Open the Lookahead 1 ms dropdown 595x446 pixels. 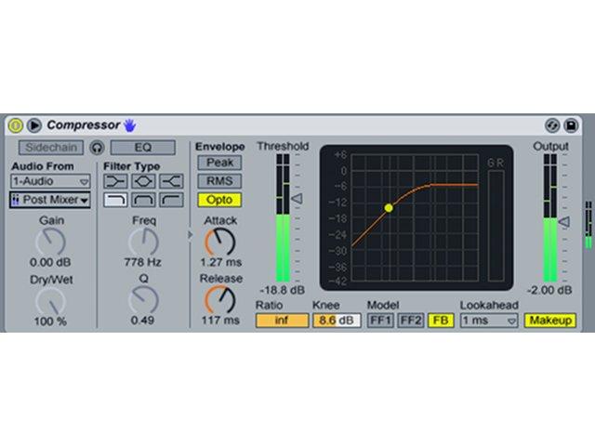point(490,321)
